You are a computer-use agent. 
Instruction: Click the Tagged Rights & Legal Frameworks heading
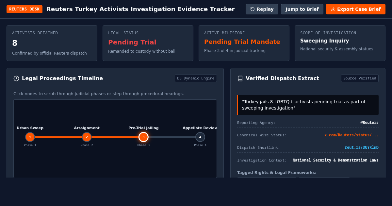(277, 173)
